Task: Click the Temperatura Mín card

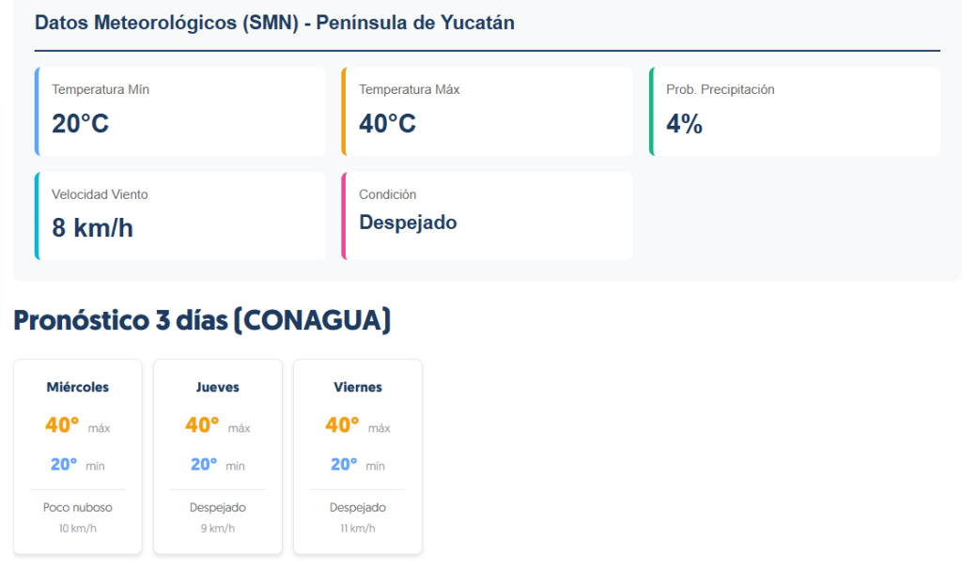Action: coord(180,112)
